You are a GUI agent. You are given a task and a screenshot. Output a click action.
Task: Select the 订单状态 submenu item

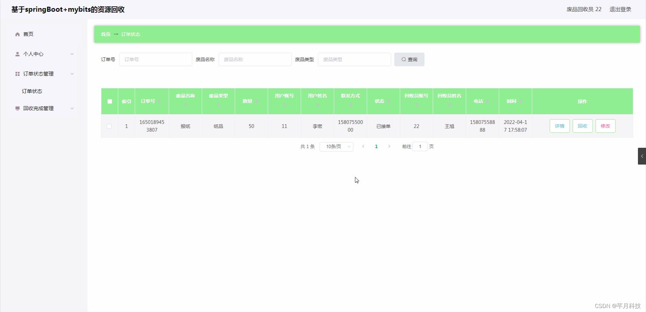tap(32, 91)
